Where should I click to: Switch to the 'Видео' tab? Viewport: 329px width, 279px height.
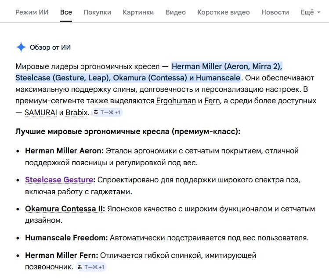(x=175, y=12)
